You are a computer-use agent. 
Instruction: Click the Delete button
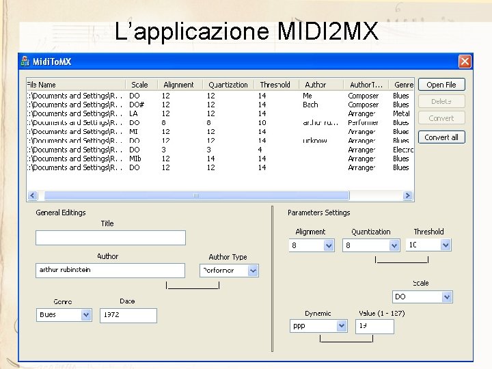click(x=441, y=101)
